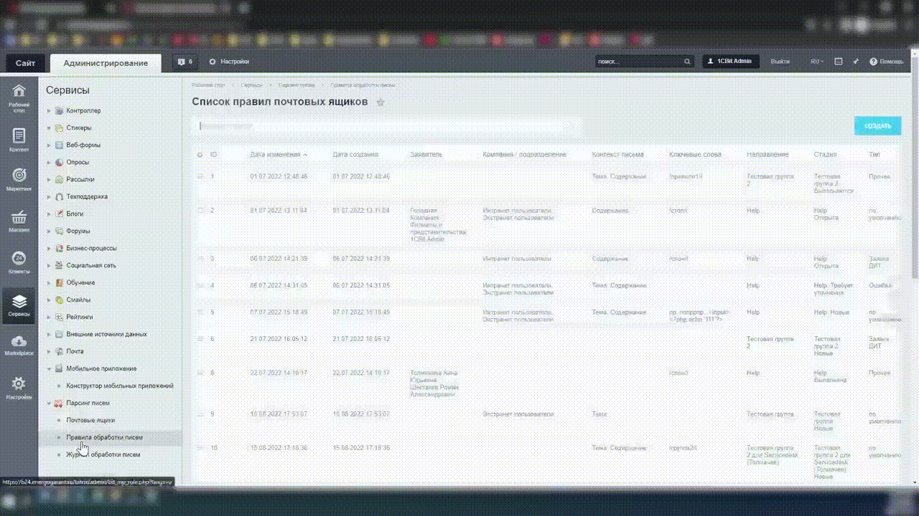Open row actions menu for ID 8
The width and height of the screenshot is (919, 516).
(x=200, y=373)
